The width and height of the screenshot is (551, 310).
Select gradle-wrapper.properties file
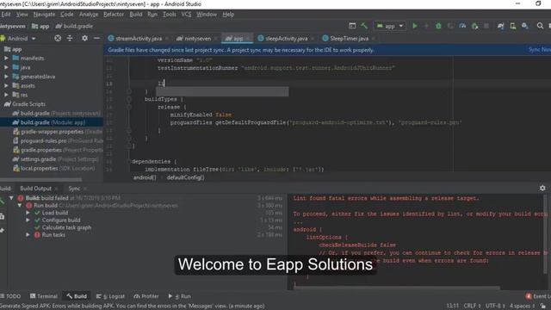pyautogui.click(x=58, y=132)
